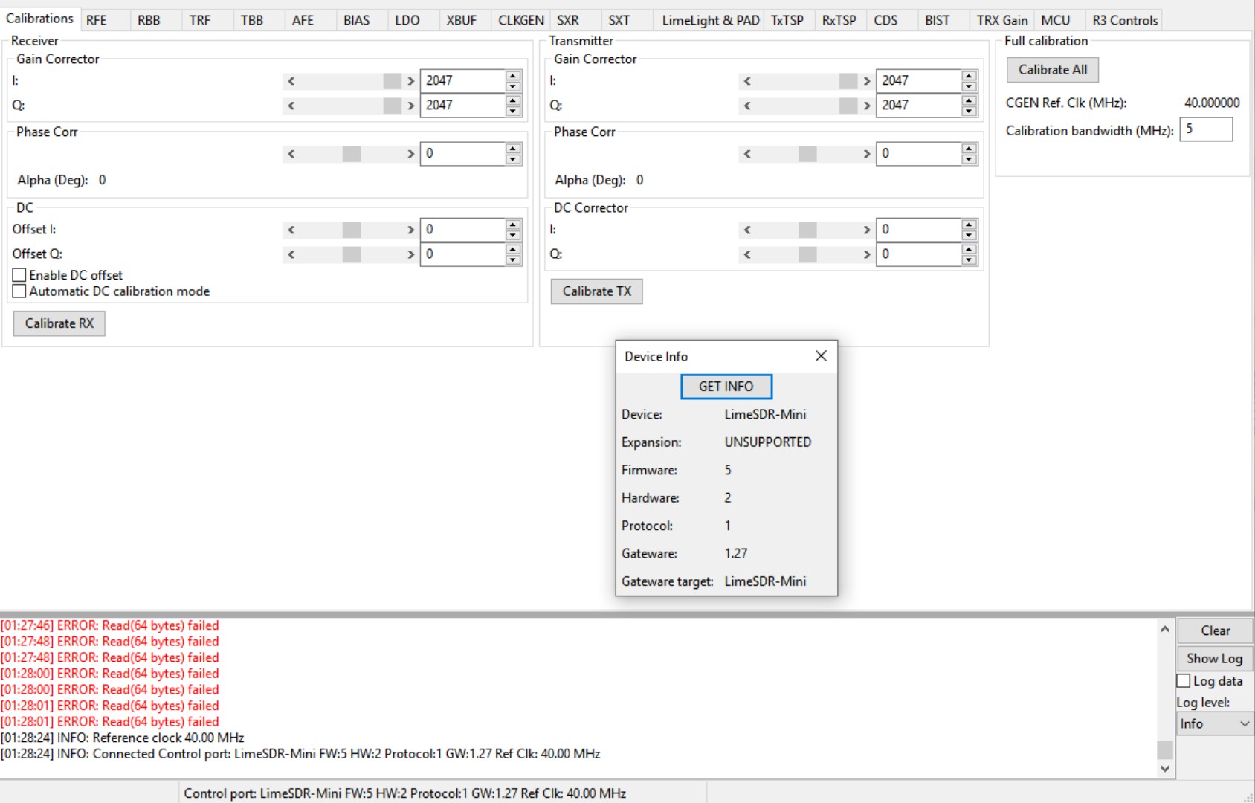Click left arrow of Receiver Offset Q slider
This screenshot has height=803, width=1255.
click(x=291, y=254)
